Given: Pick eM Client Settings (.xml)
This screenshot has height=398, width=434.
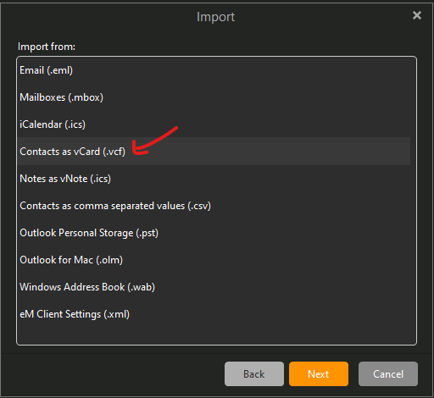Looking at the screenshot, I should click(214, 314).
